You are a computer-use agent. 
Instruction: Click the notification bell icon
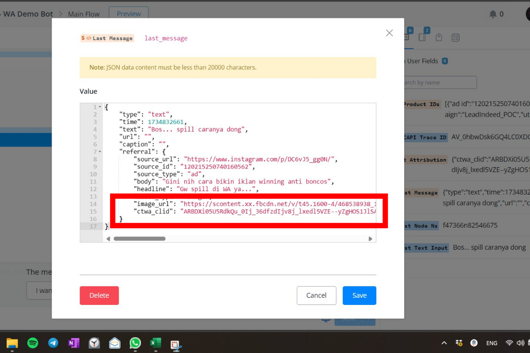(x=493, y=14)
